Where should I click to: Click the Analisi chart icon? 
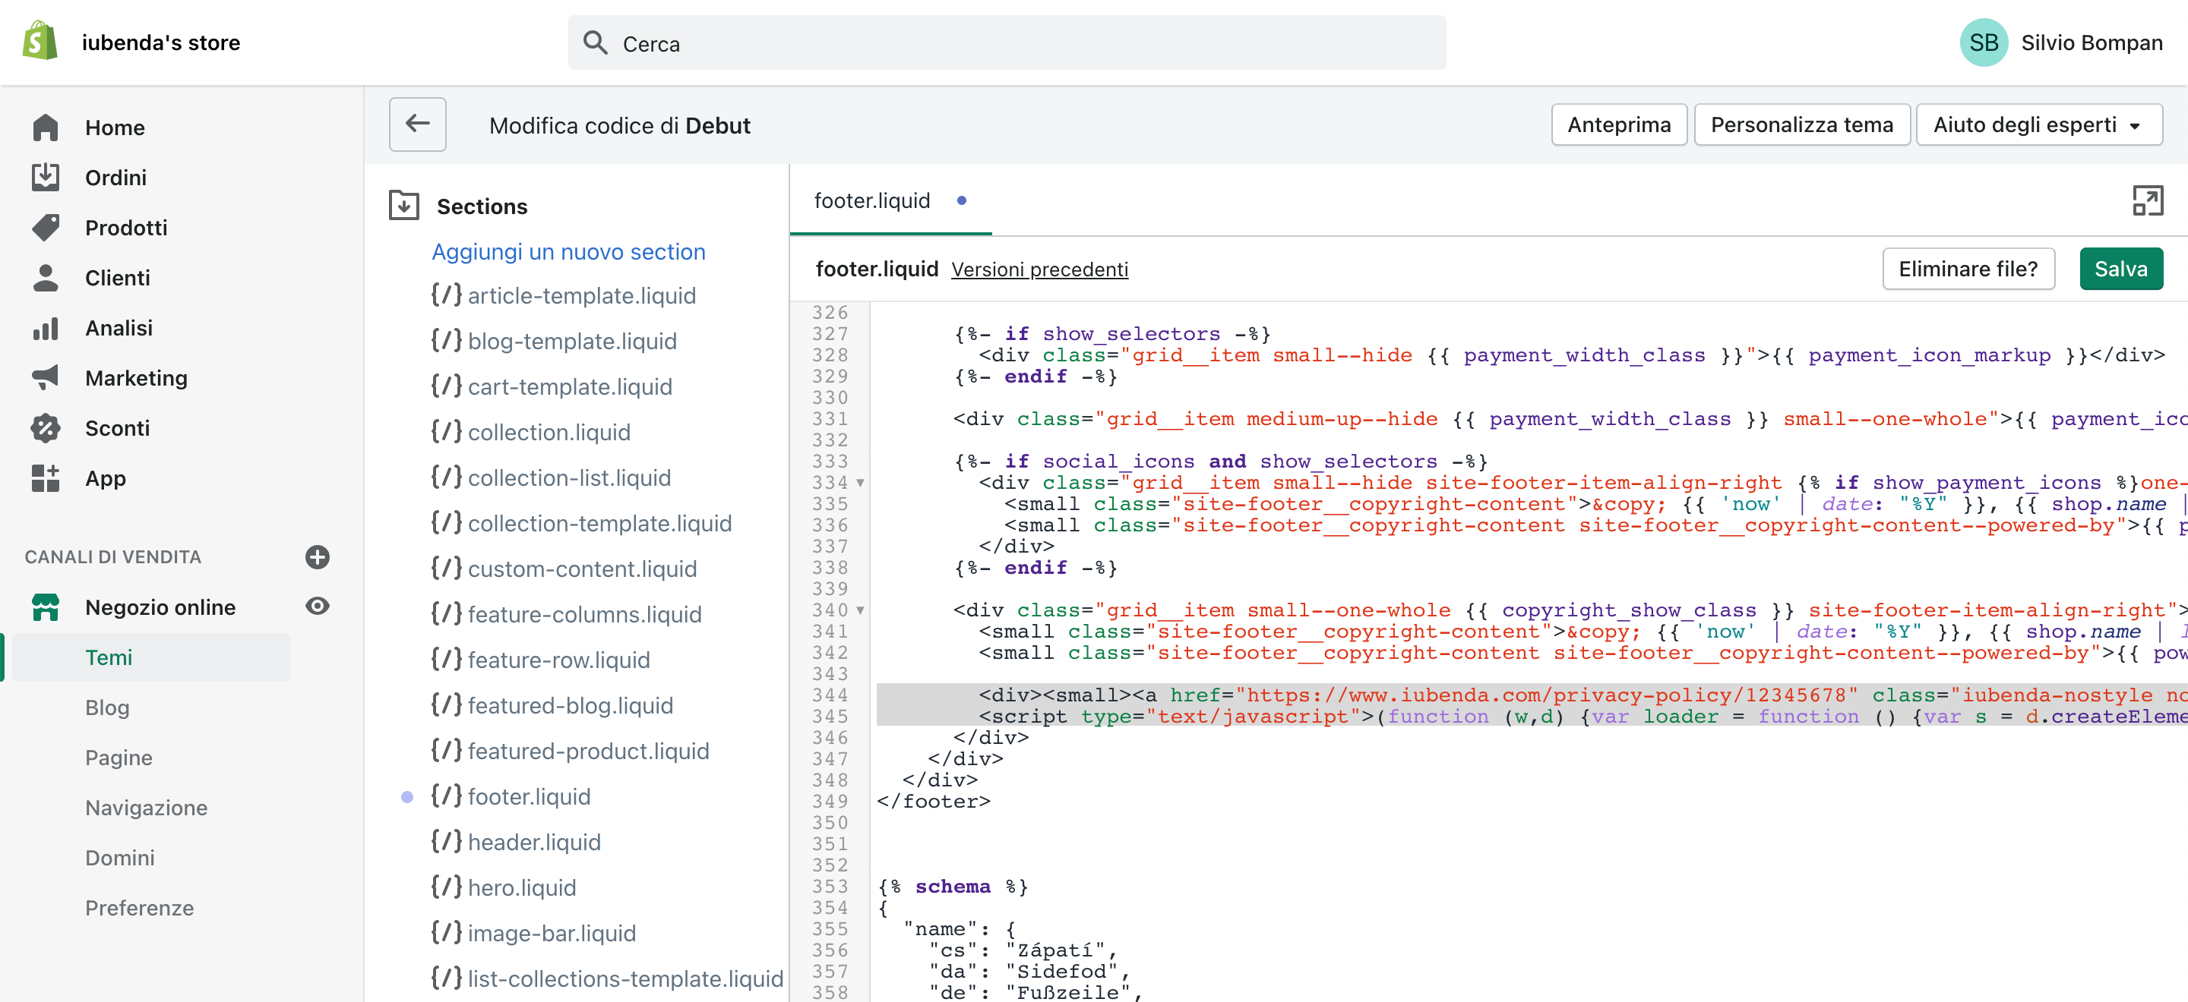point(46,327)
